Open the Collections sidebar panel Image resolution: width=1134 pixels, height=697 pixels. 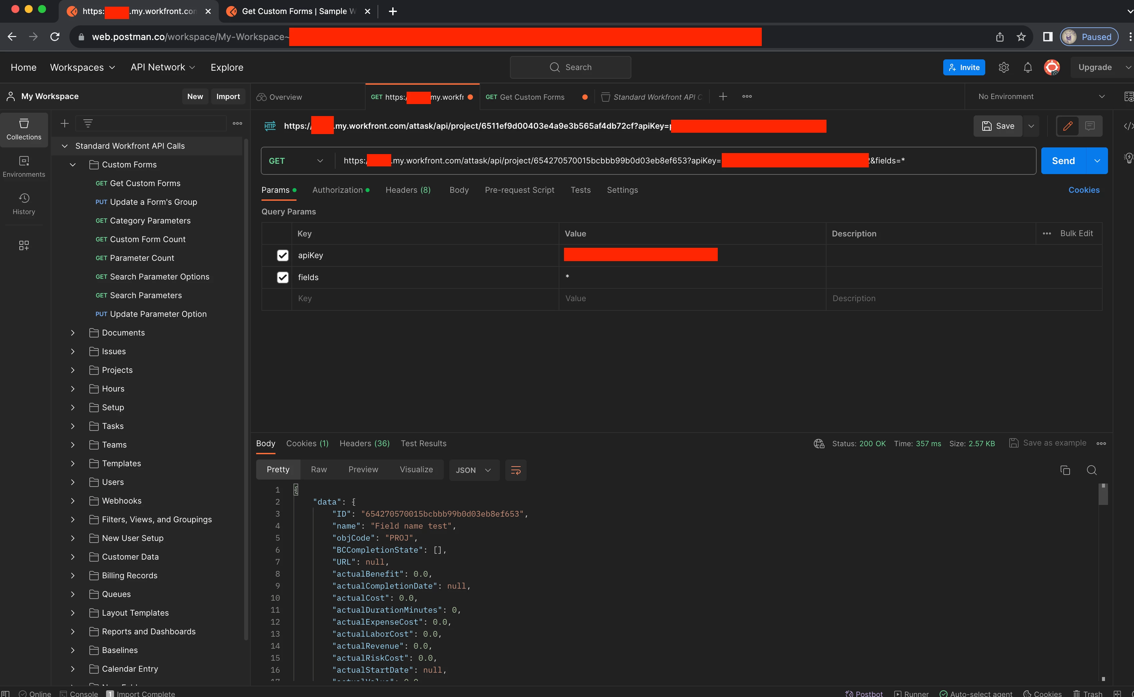[x=23, y=129]
